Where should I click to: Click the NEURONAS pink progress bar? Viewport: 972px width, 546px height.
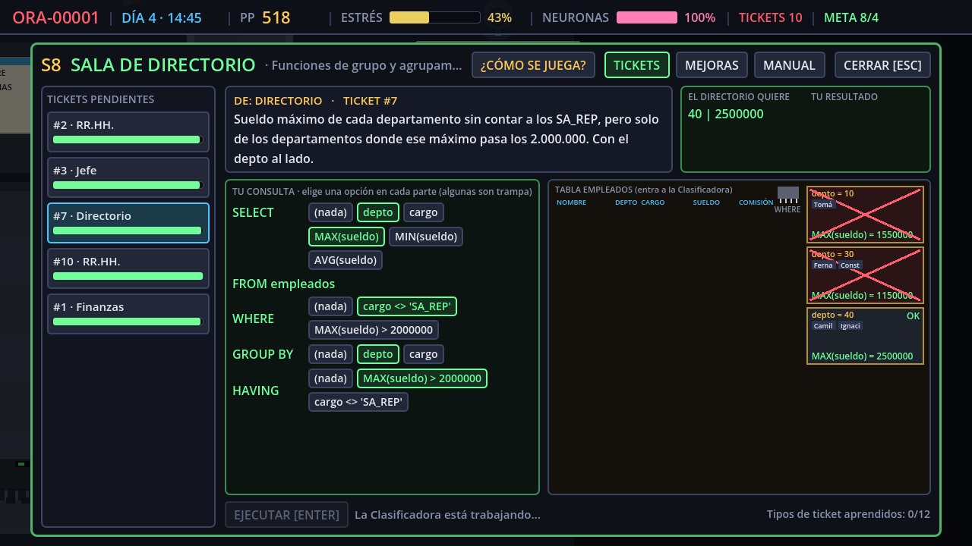point(647,17)
